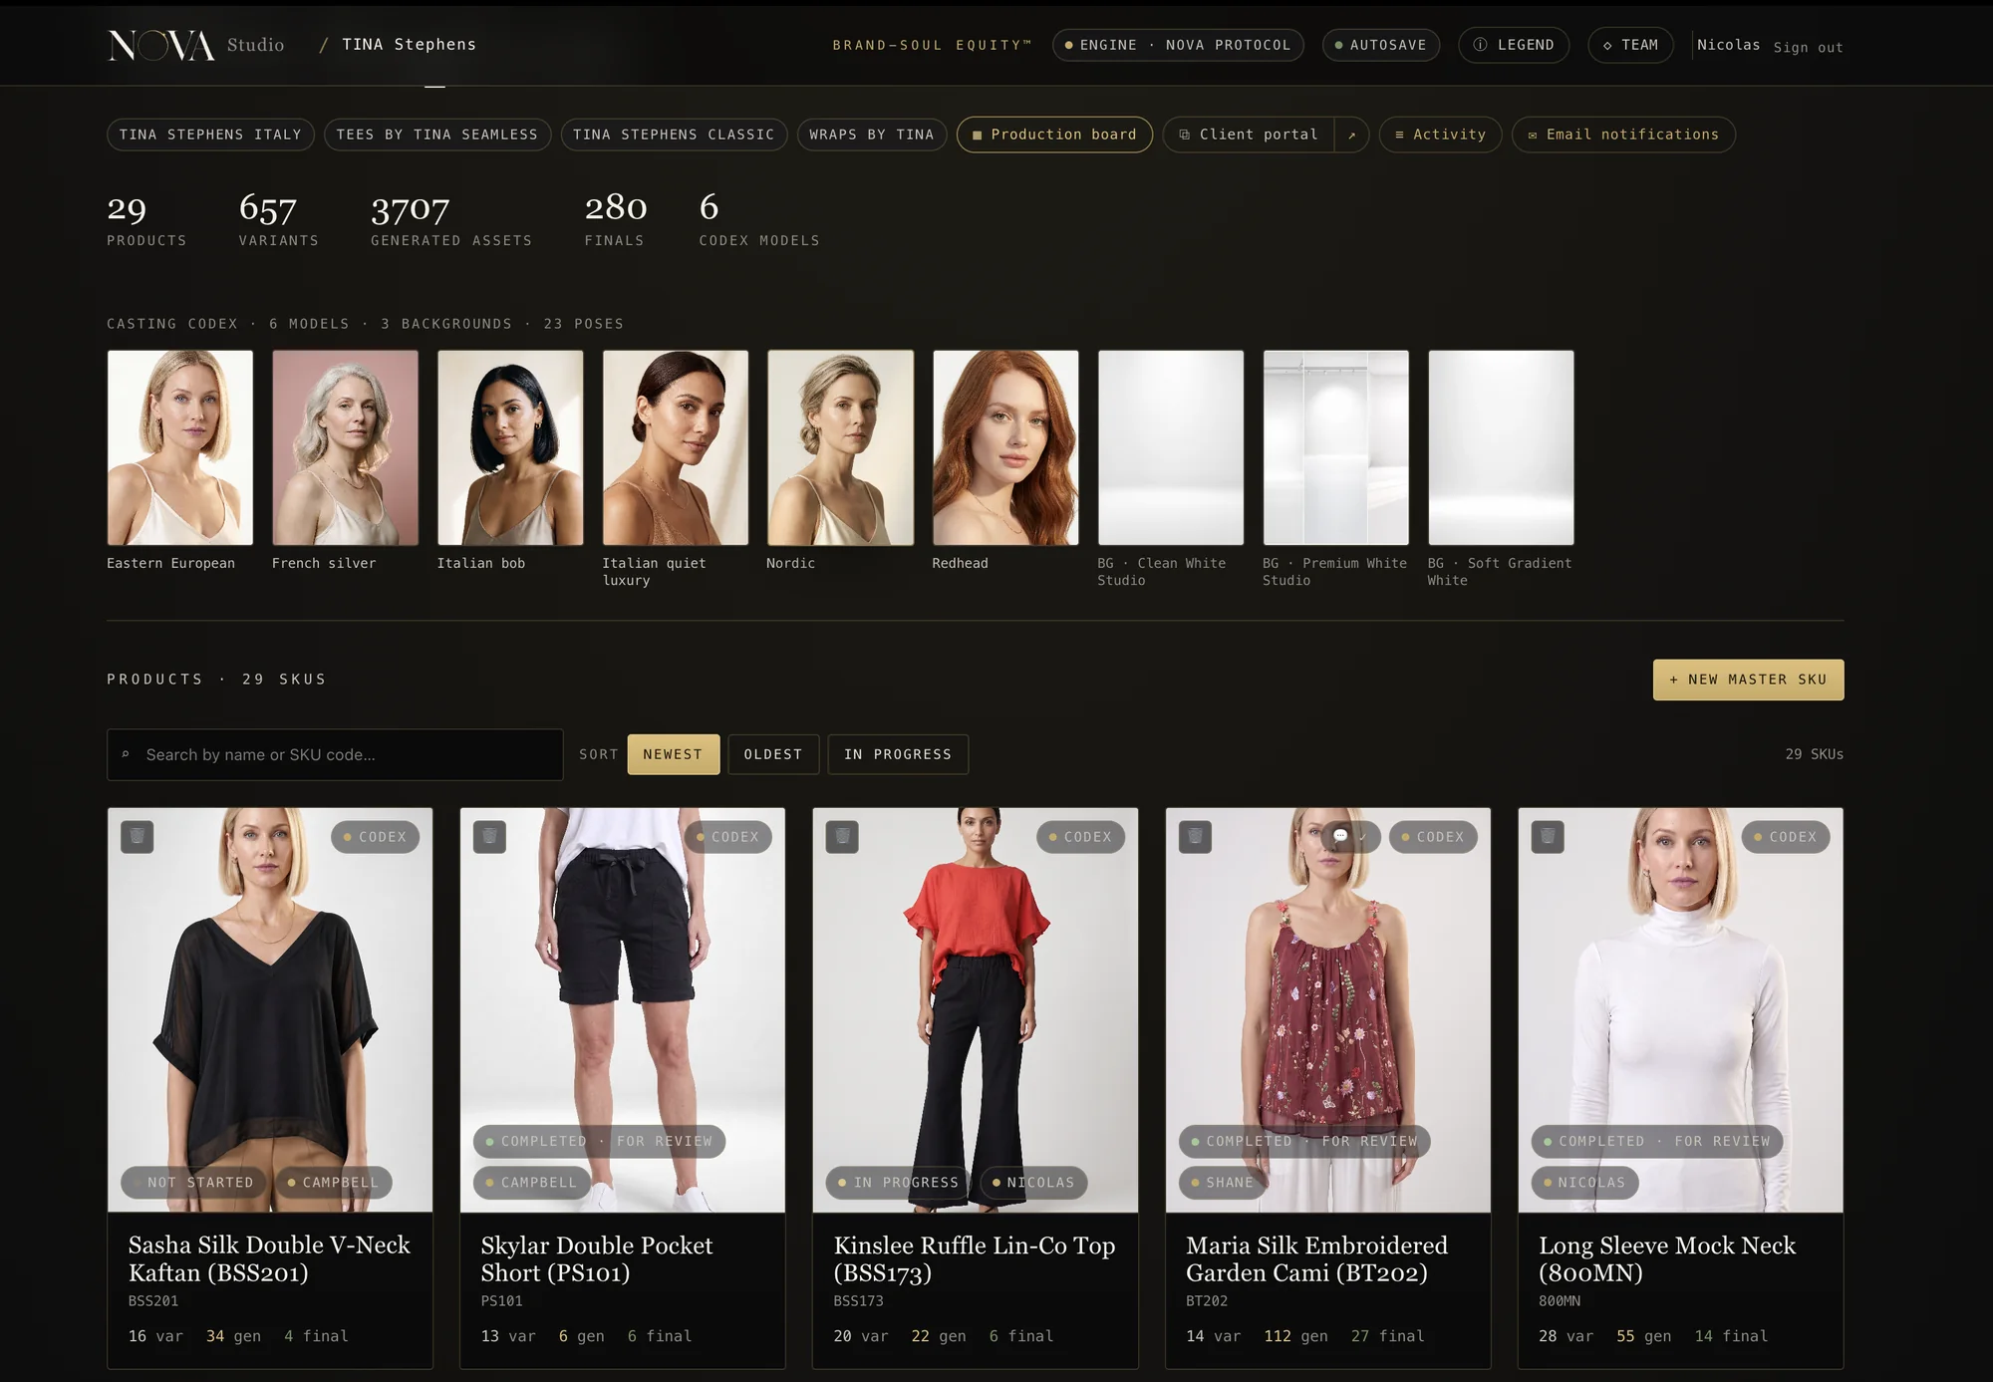Open the Production board tab
Viewport: 1993px width, 1382px height.
pos(1054,135)
